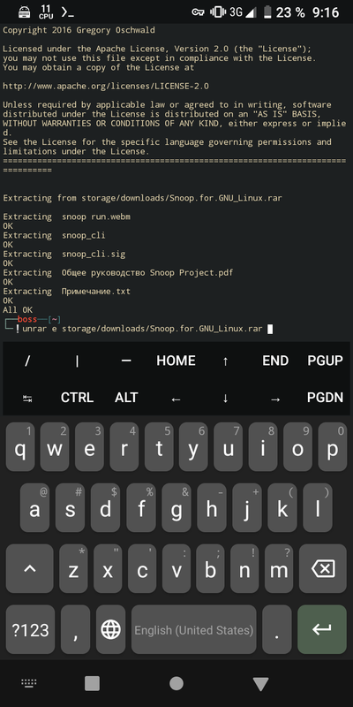The height and width of the screenshot is (707, 353).
Task: Open the terminal prompt status bar icon
Action: coord(68,12)
